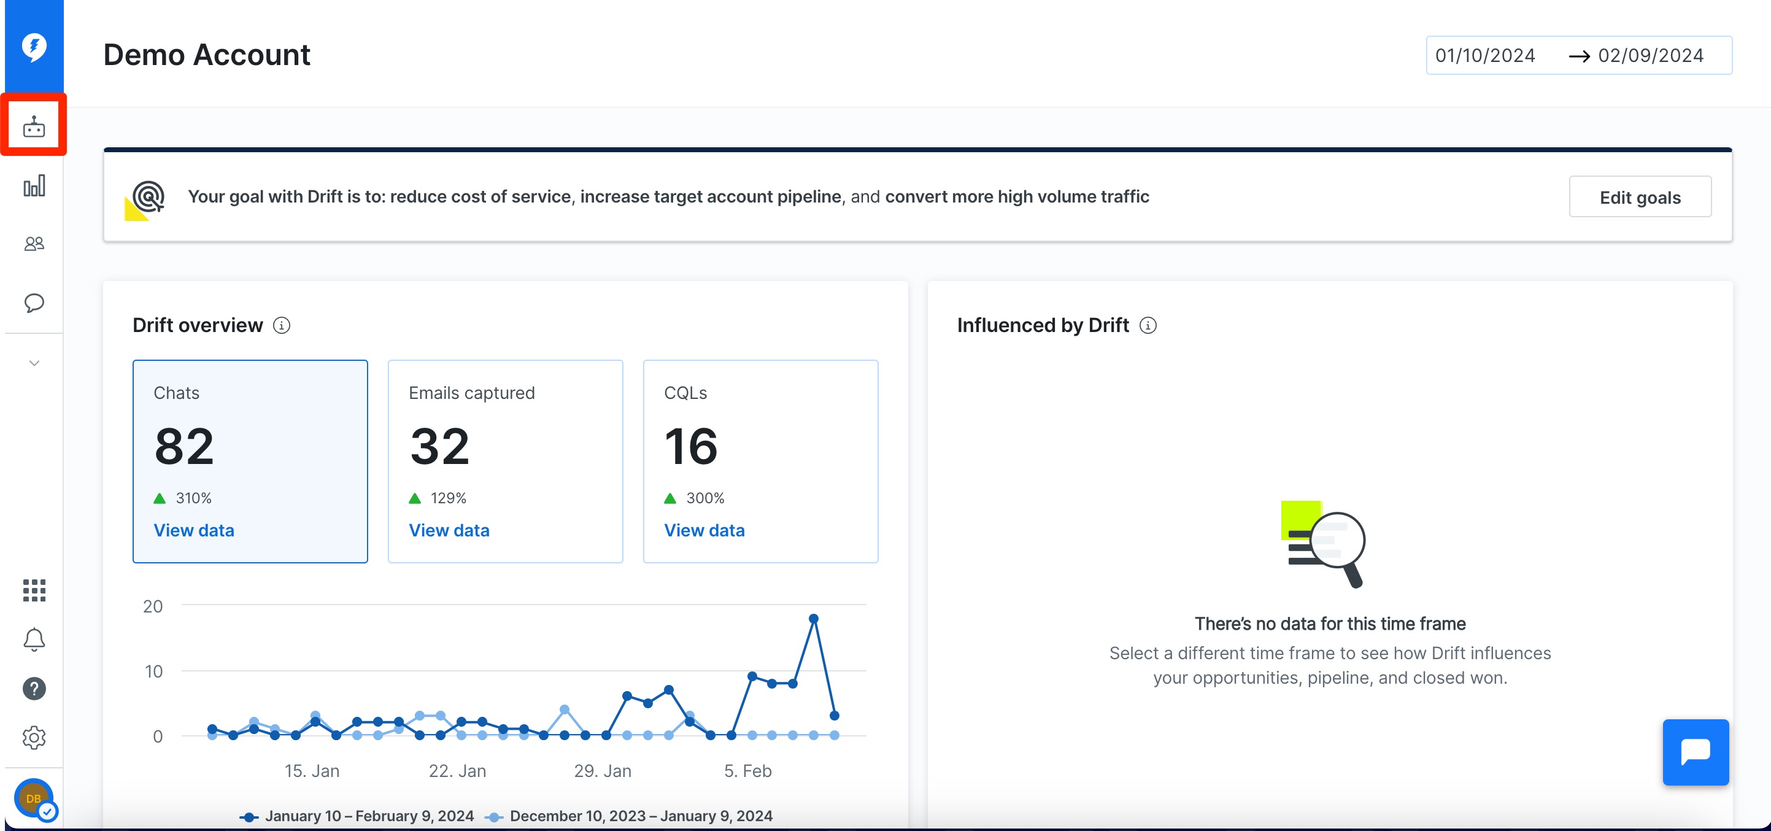Click the '22. Jan' axis label

(457, 771)
